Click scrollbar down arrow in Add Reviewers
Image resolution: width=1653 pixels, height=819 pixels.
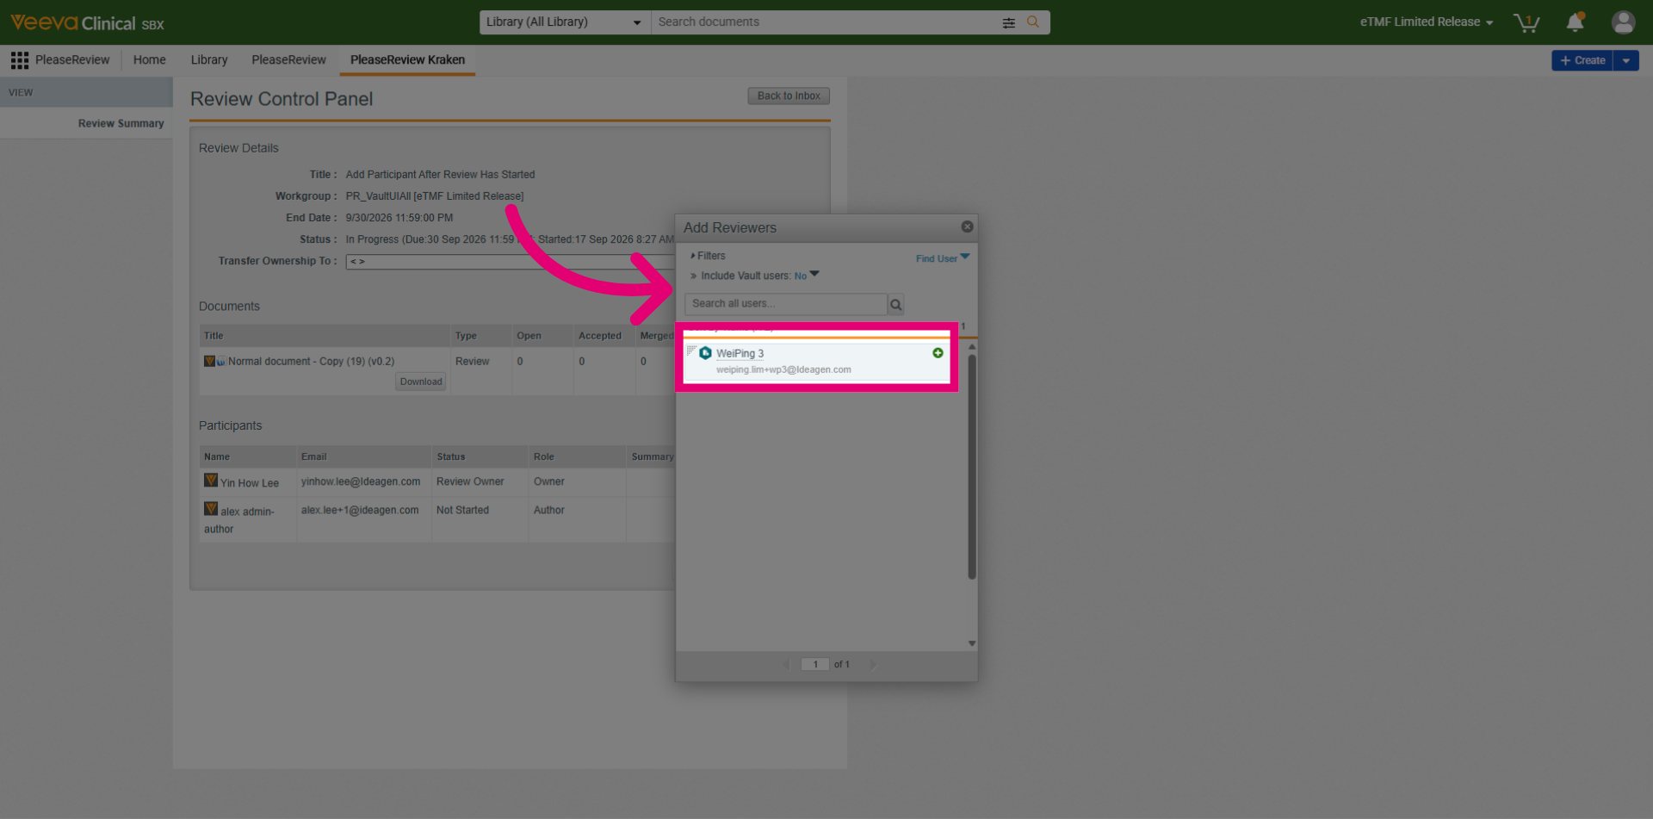[x=972, y=643]
